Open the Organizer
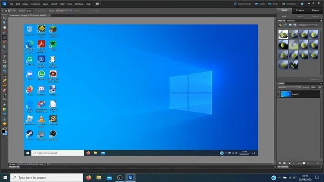This screenshot has height=182, width=324. 289,4
